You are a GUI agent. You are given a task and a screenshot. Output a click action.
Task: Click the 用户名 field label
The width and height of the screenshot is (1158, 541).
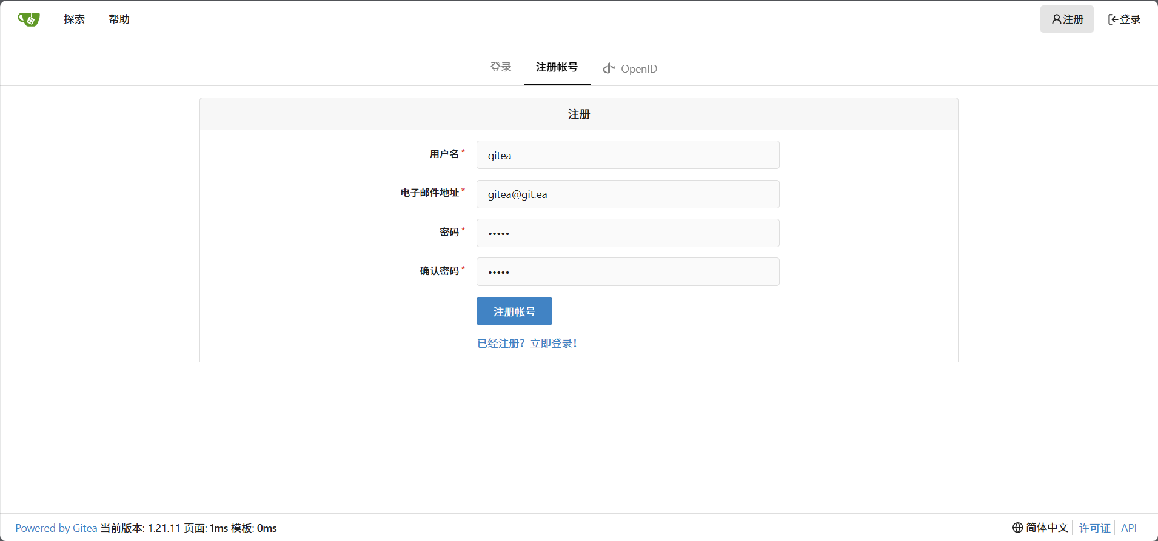point(444,154)
